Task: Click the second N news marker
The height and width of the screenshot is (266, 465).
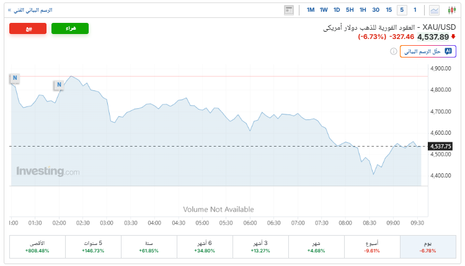Action: 59,85
